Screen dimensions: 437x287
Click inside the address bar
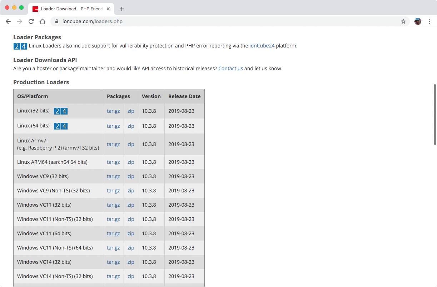(143, 21)
